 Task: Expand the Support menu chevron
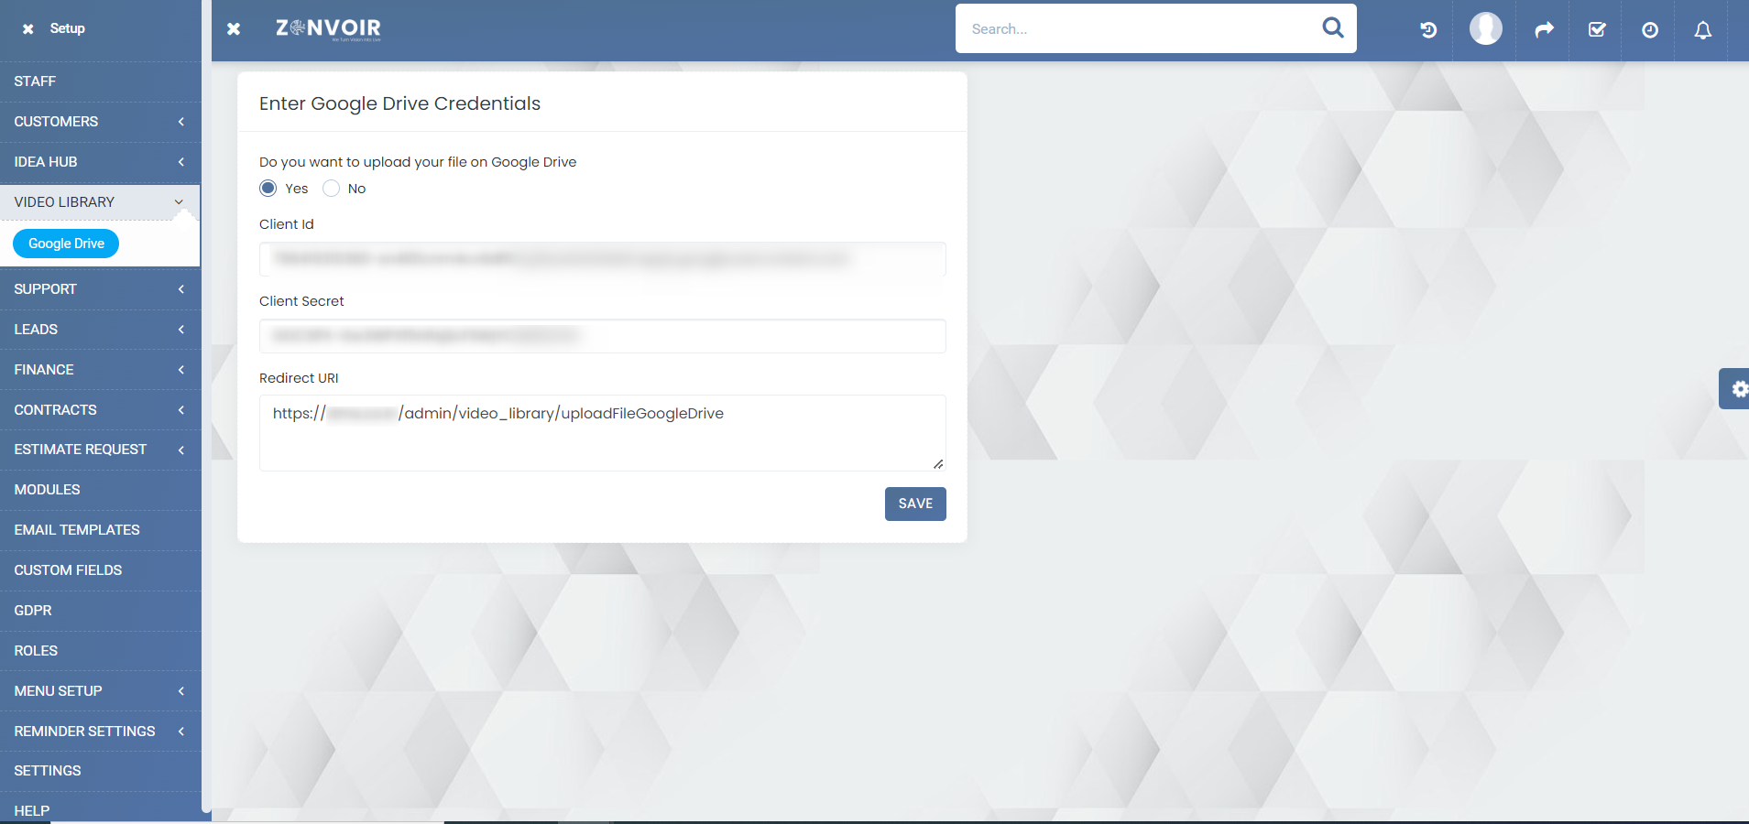[181, 289]
